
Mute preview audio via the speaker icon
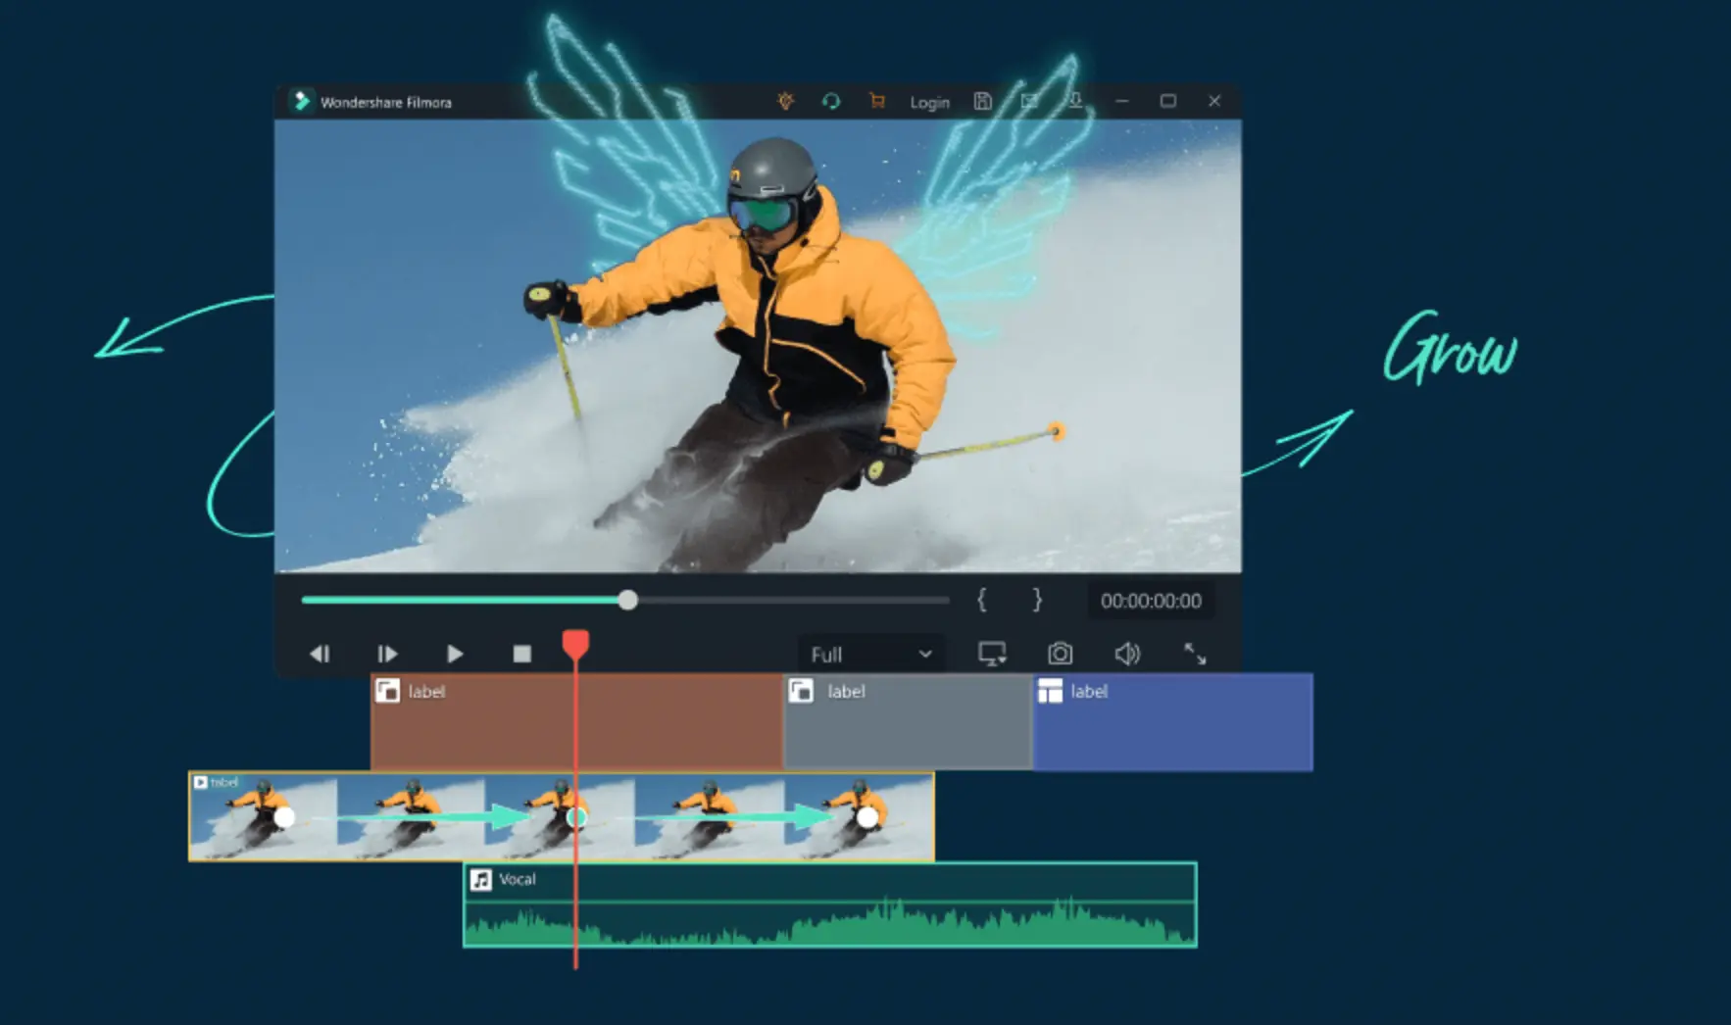(x=1127, y=654)
